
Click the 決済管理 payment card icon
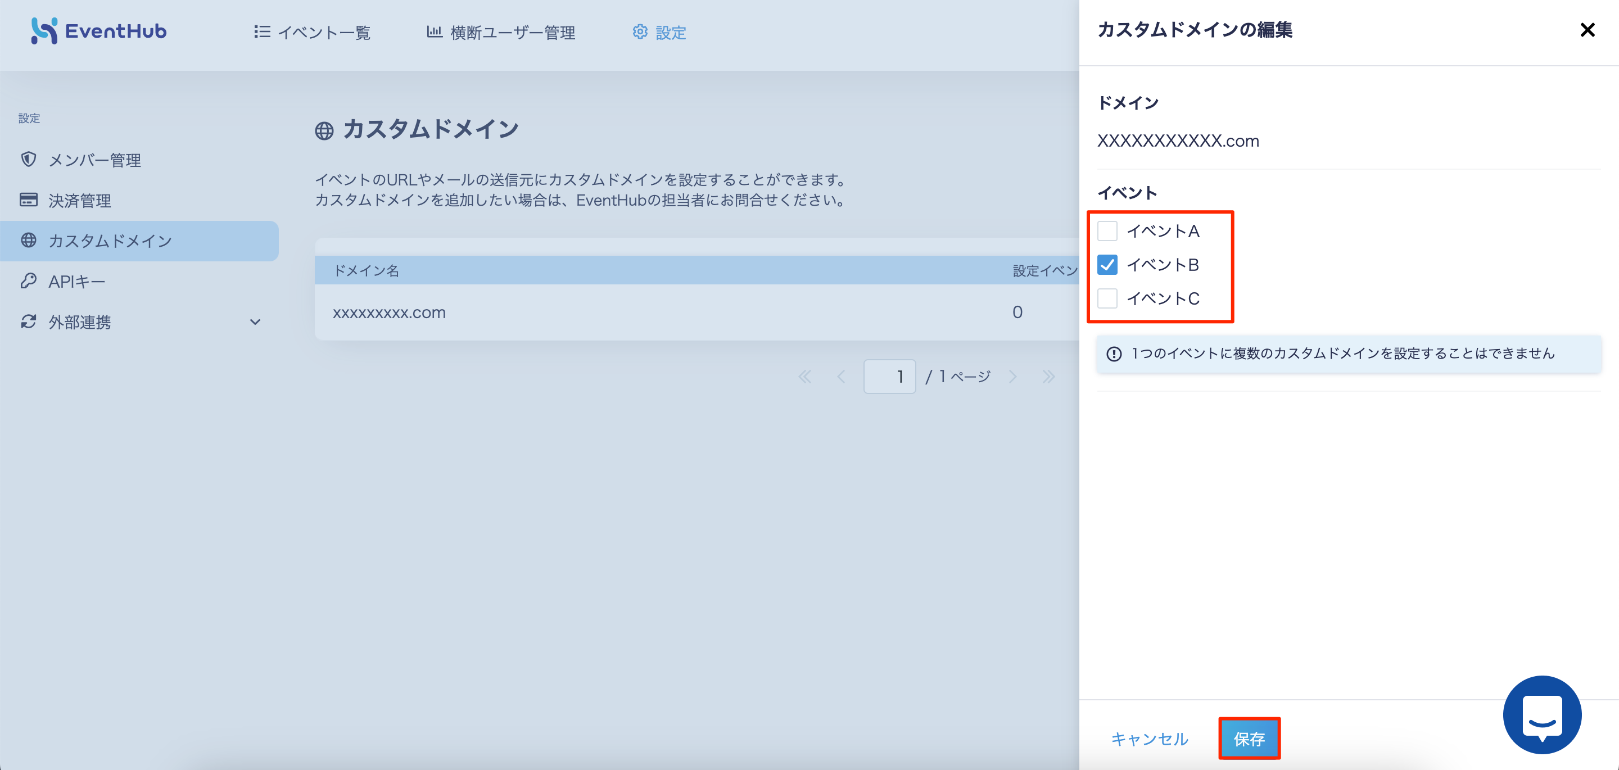[x=28, y=200]
